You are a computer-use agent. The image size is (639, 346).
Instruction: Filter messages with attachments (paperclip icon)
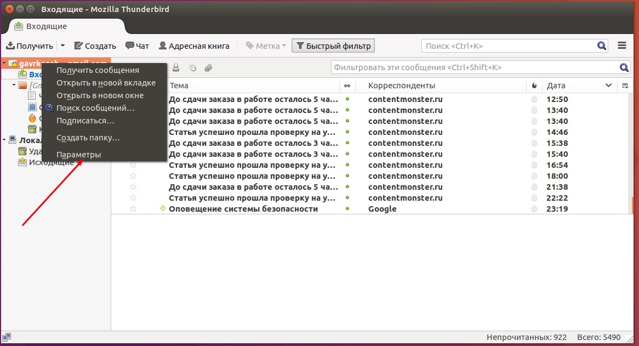(x=209, y=67)
